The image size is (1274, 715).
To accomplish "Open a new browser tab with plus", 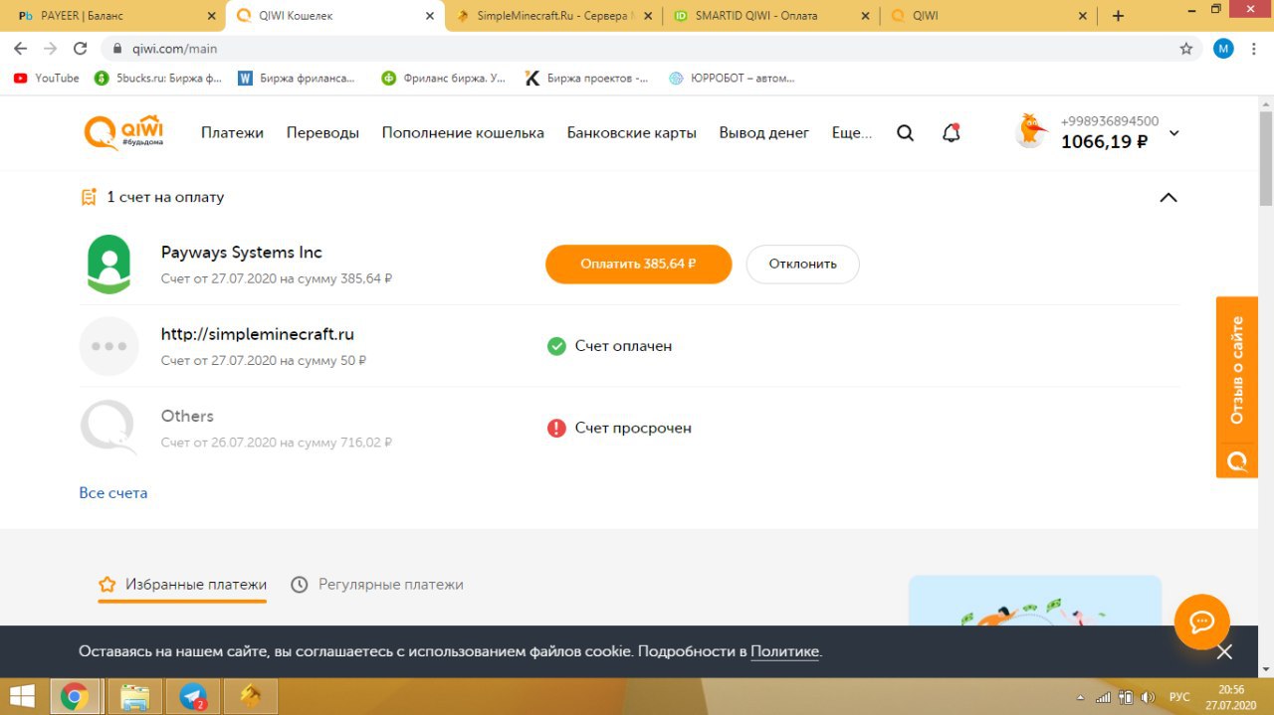I will [1118, 16].
